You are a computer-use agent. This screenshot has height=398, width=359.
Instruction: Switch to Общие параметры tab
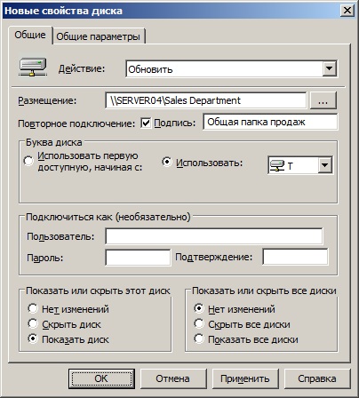tap(99, 36)
